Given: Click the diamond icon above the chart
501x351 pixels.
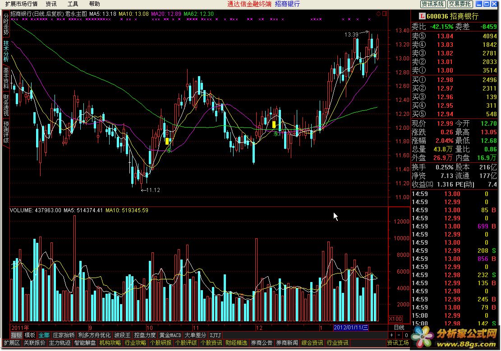Looking at the screenshot, I should click(378, 14).
